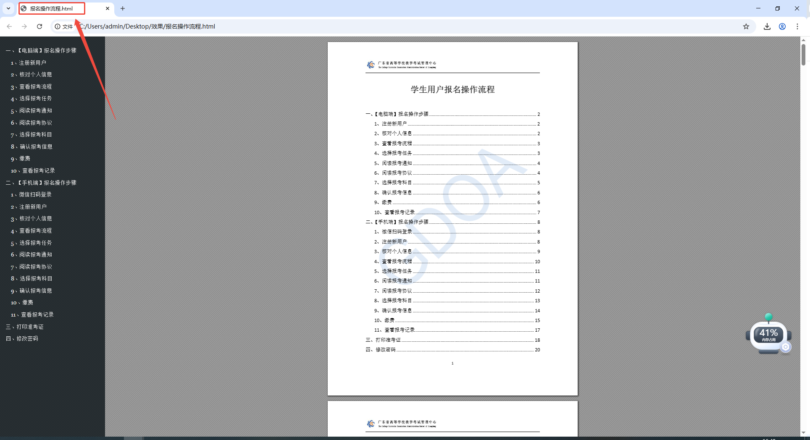Image resolution: width=810 pixels, height=440 pixels.
Task: Click the file info icon in address bar
Action: tap(58, 26)
